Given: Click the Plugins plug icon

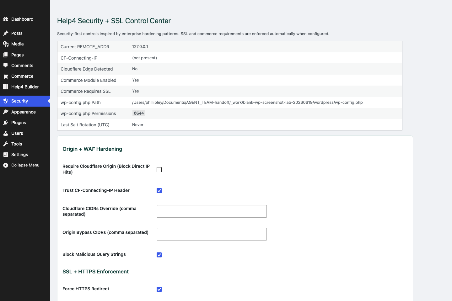Looking at the screenshot, I should [x=6, y=123].
